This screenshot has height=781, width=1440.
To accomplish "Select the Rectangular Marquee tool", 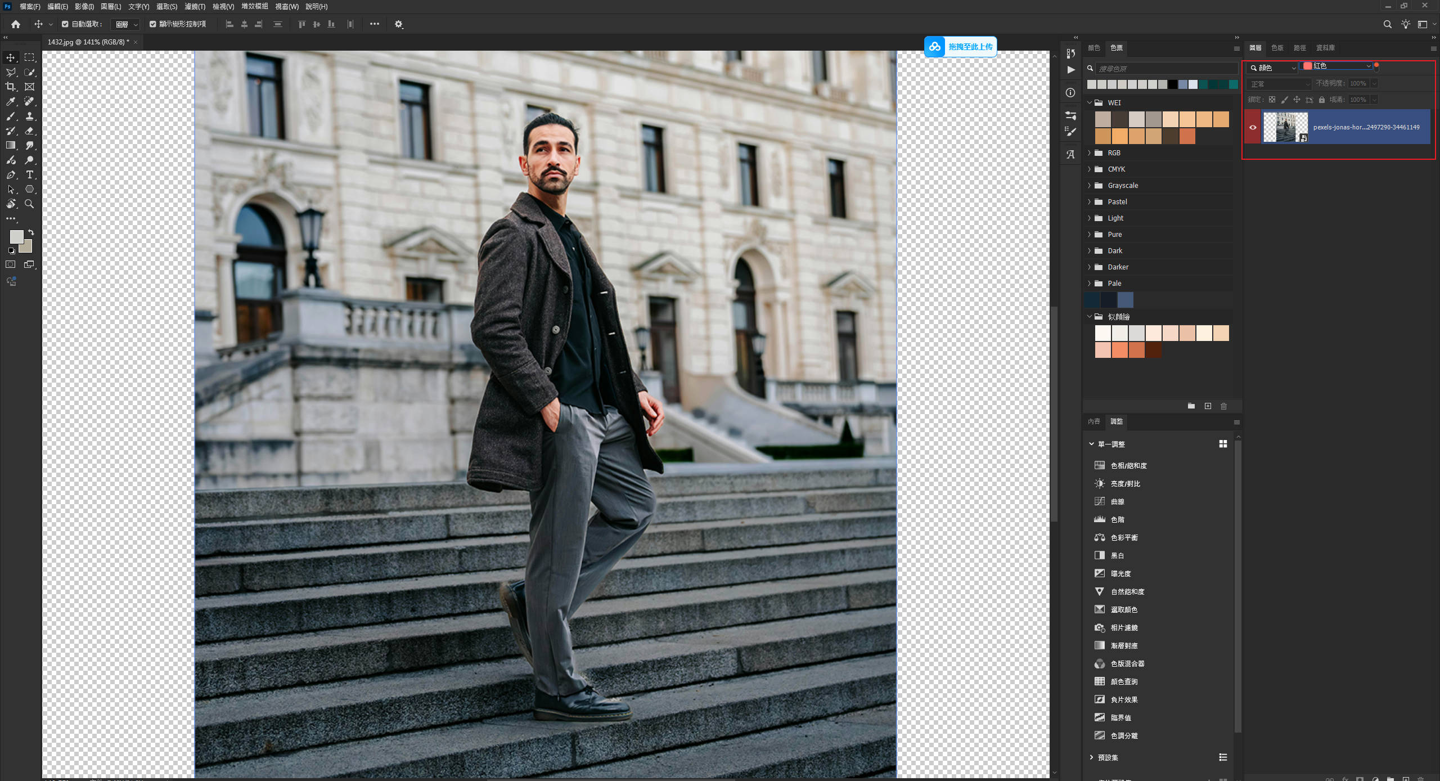I will point(29,57).
